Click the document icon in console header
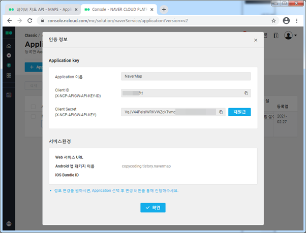 click(276, 36)
